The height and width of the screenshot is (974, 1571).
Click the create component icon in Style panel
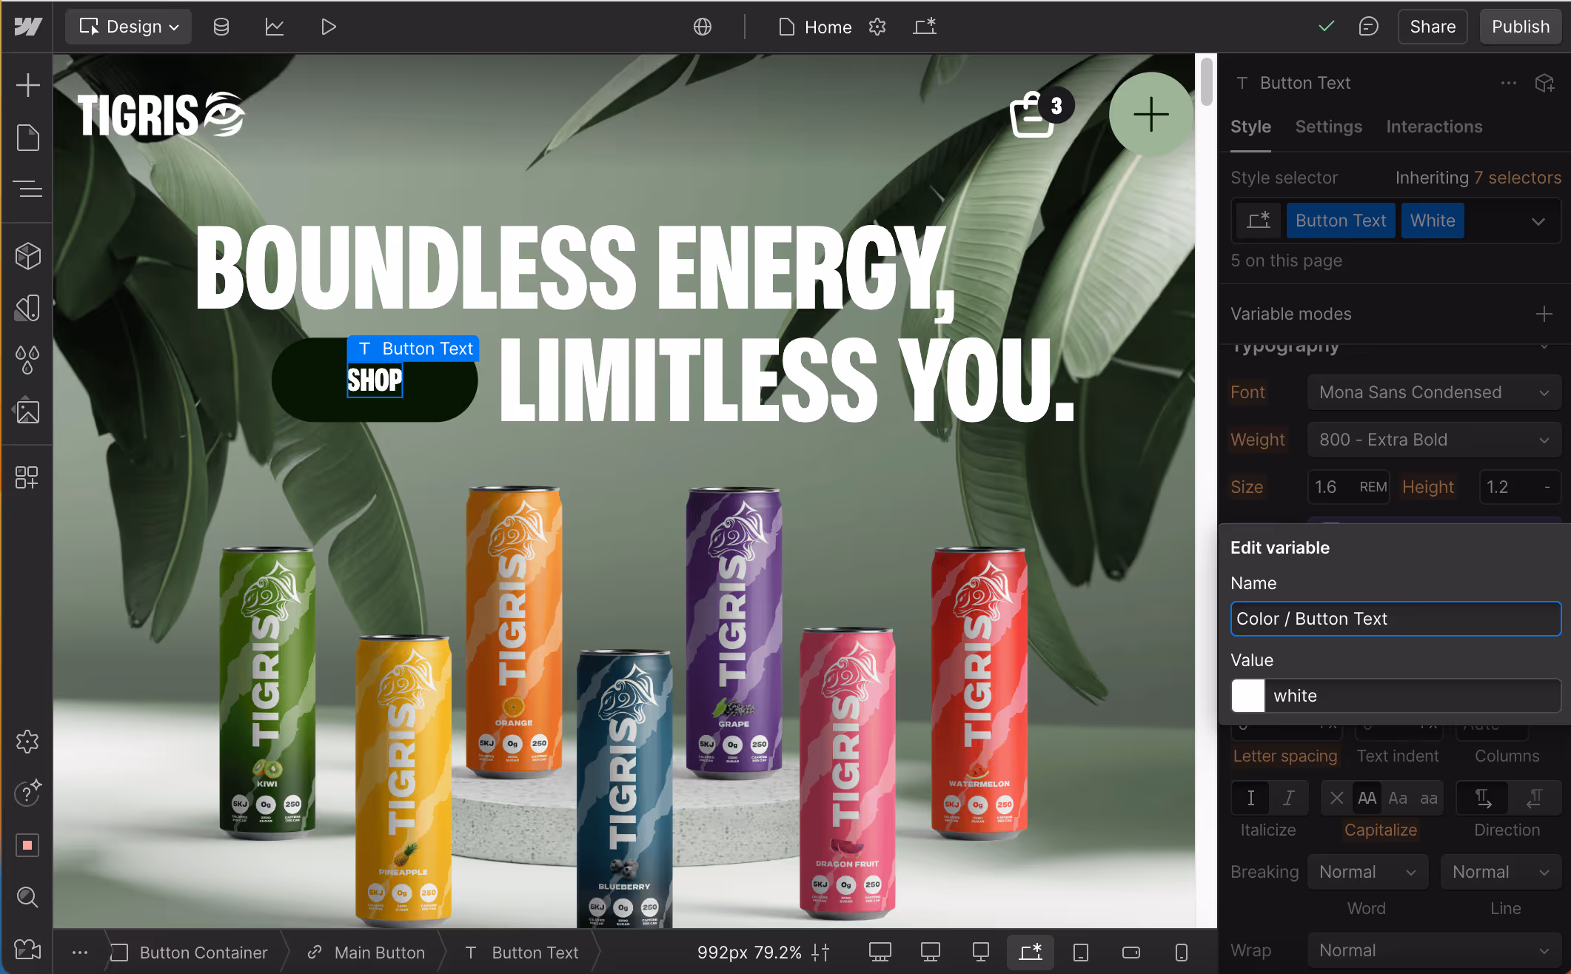coord(1544,83)
